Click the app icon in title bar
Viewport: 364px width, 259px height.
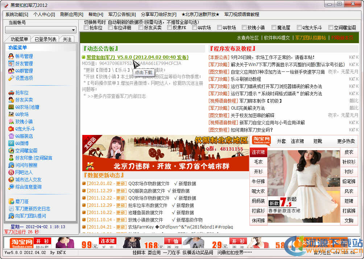point(6,5)
